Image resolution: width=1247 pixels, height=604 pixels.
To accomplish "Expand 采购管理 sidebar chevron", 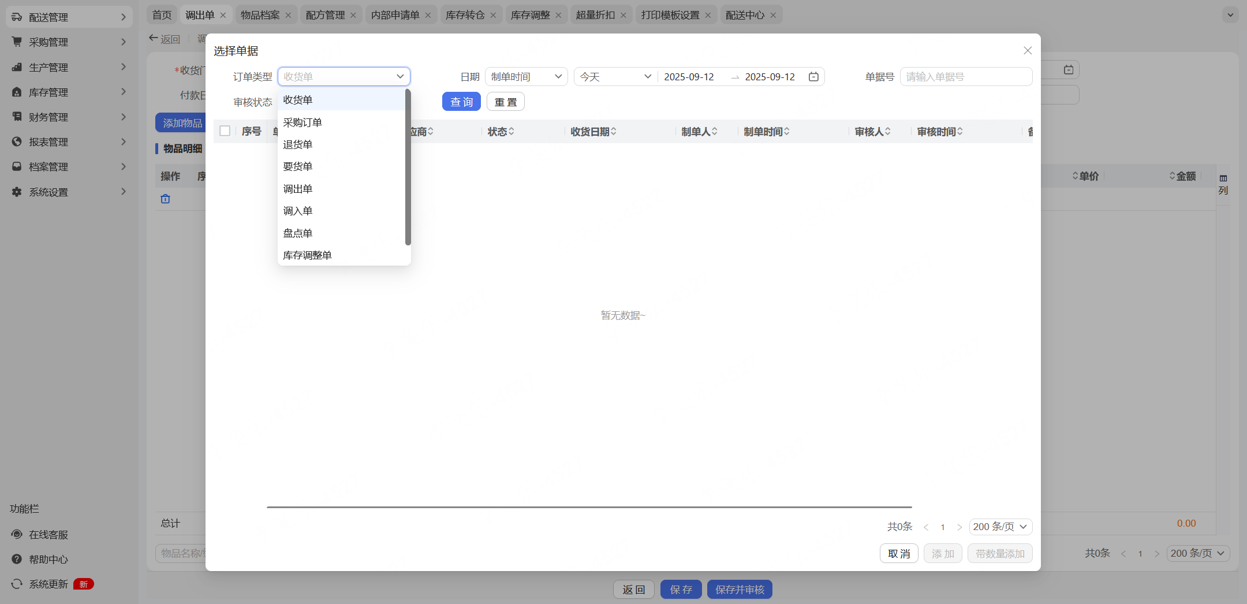I will (123, 42).
